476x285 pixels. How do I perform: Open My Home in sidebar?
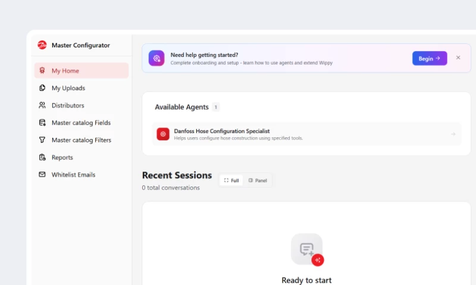pyautogui.click(x=82, y=71)
